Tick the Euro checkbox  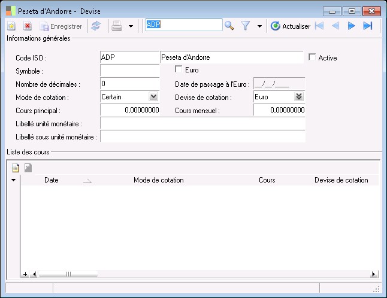point(179,69)
